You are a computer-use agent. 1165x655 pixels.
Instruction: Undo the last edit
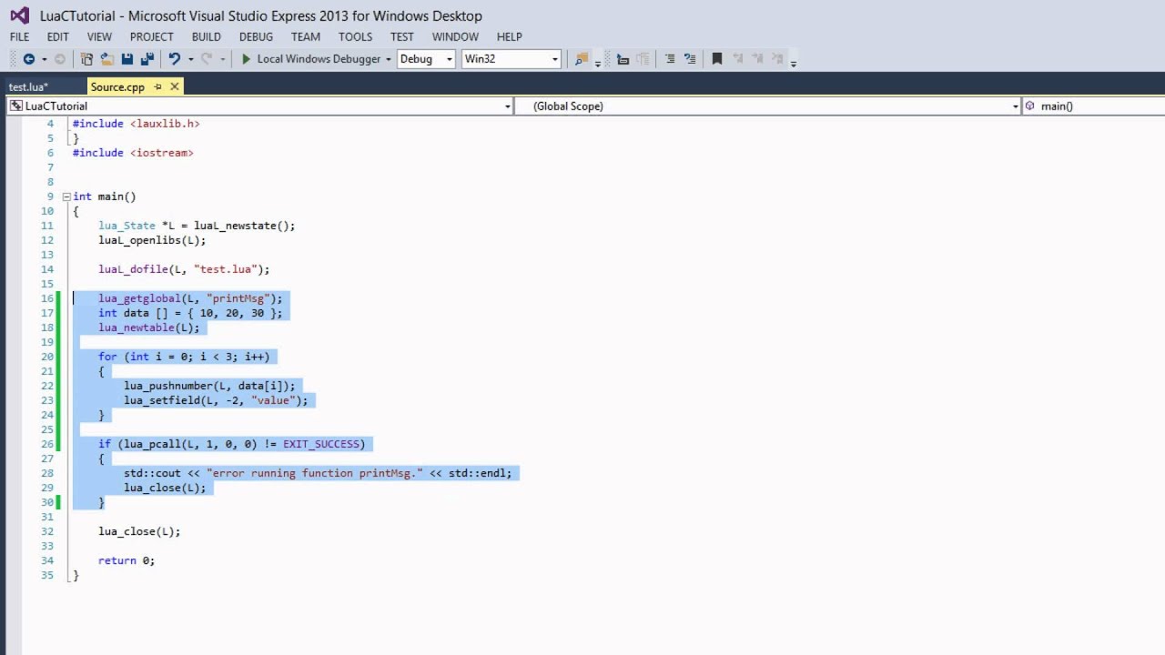click(174, 59)
